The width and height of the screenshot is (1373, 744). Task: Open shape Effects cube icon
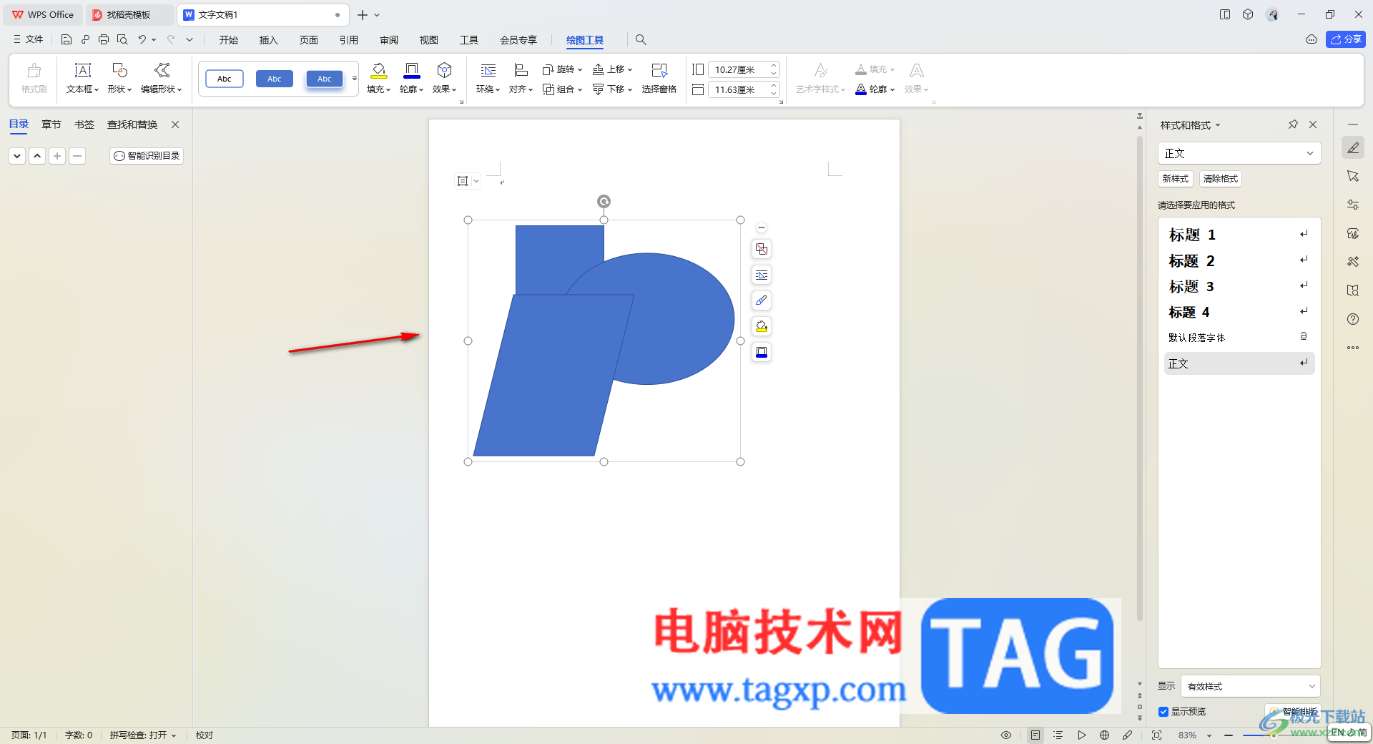pos(444,70)
